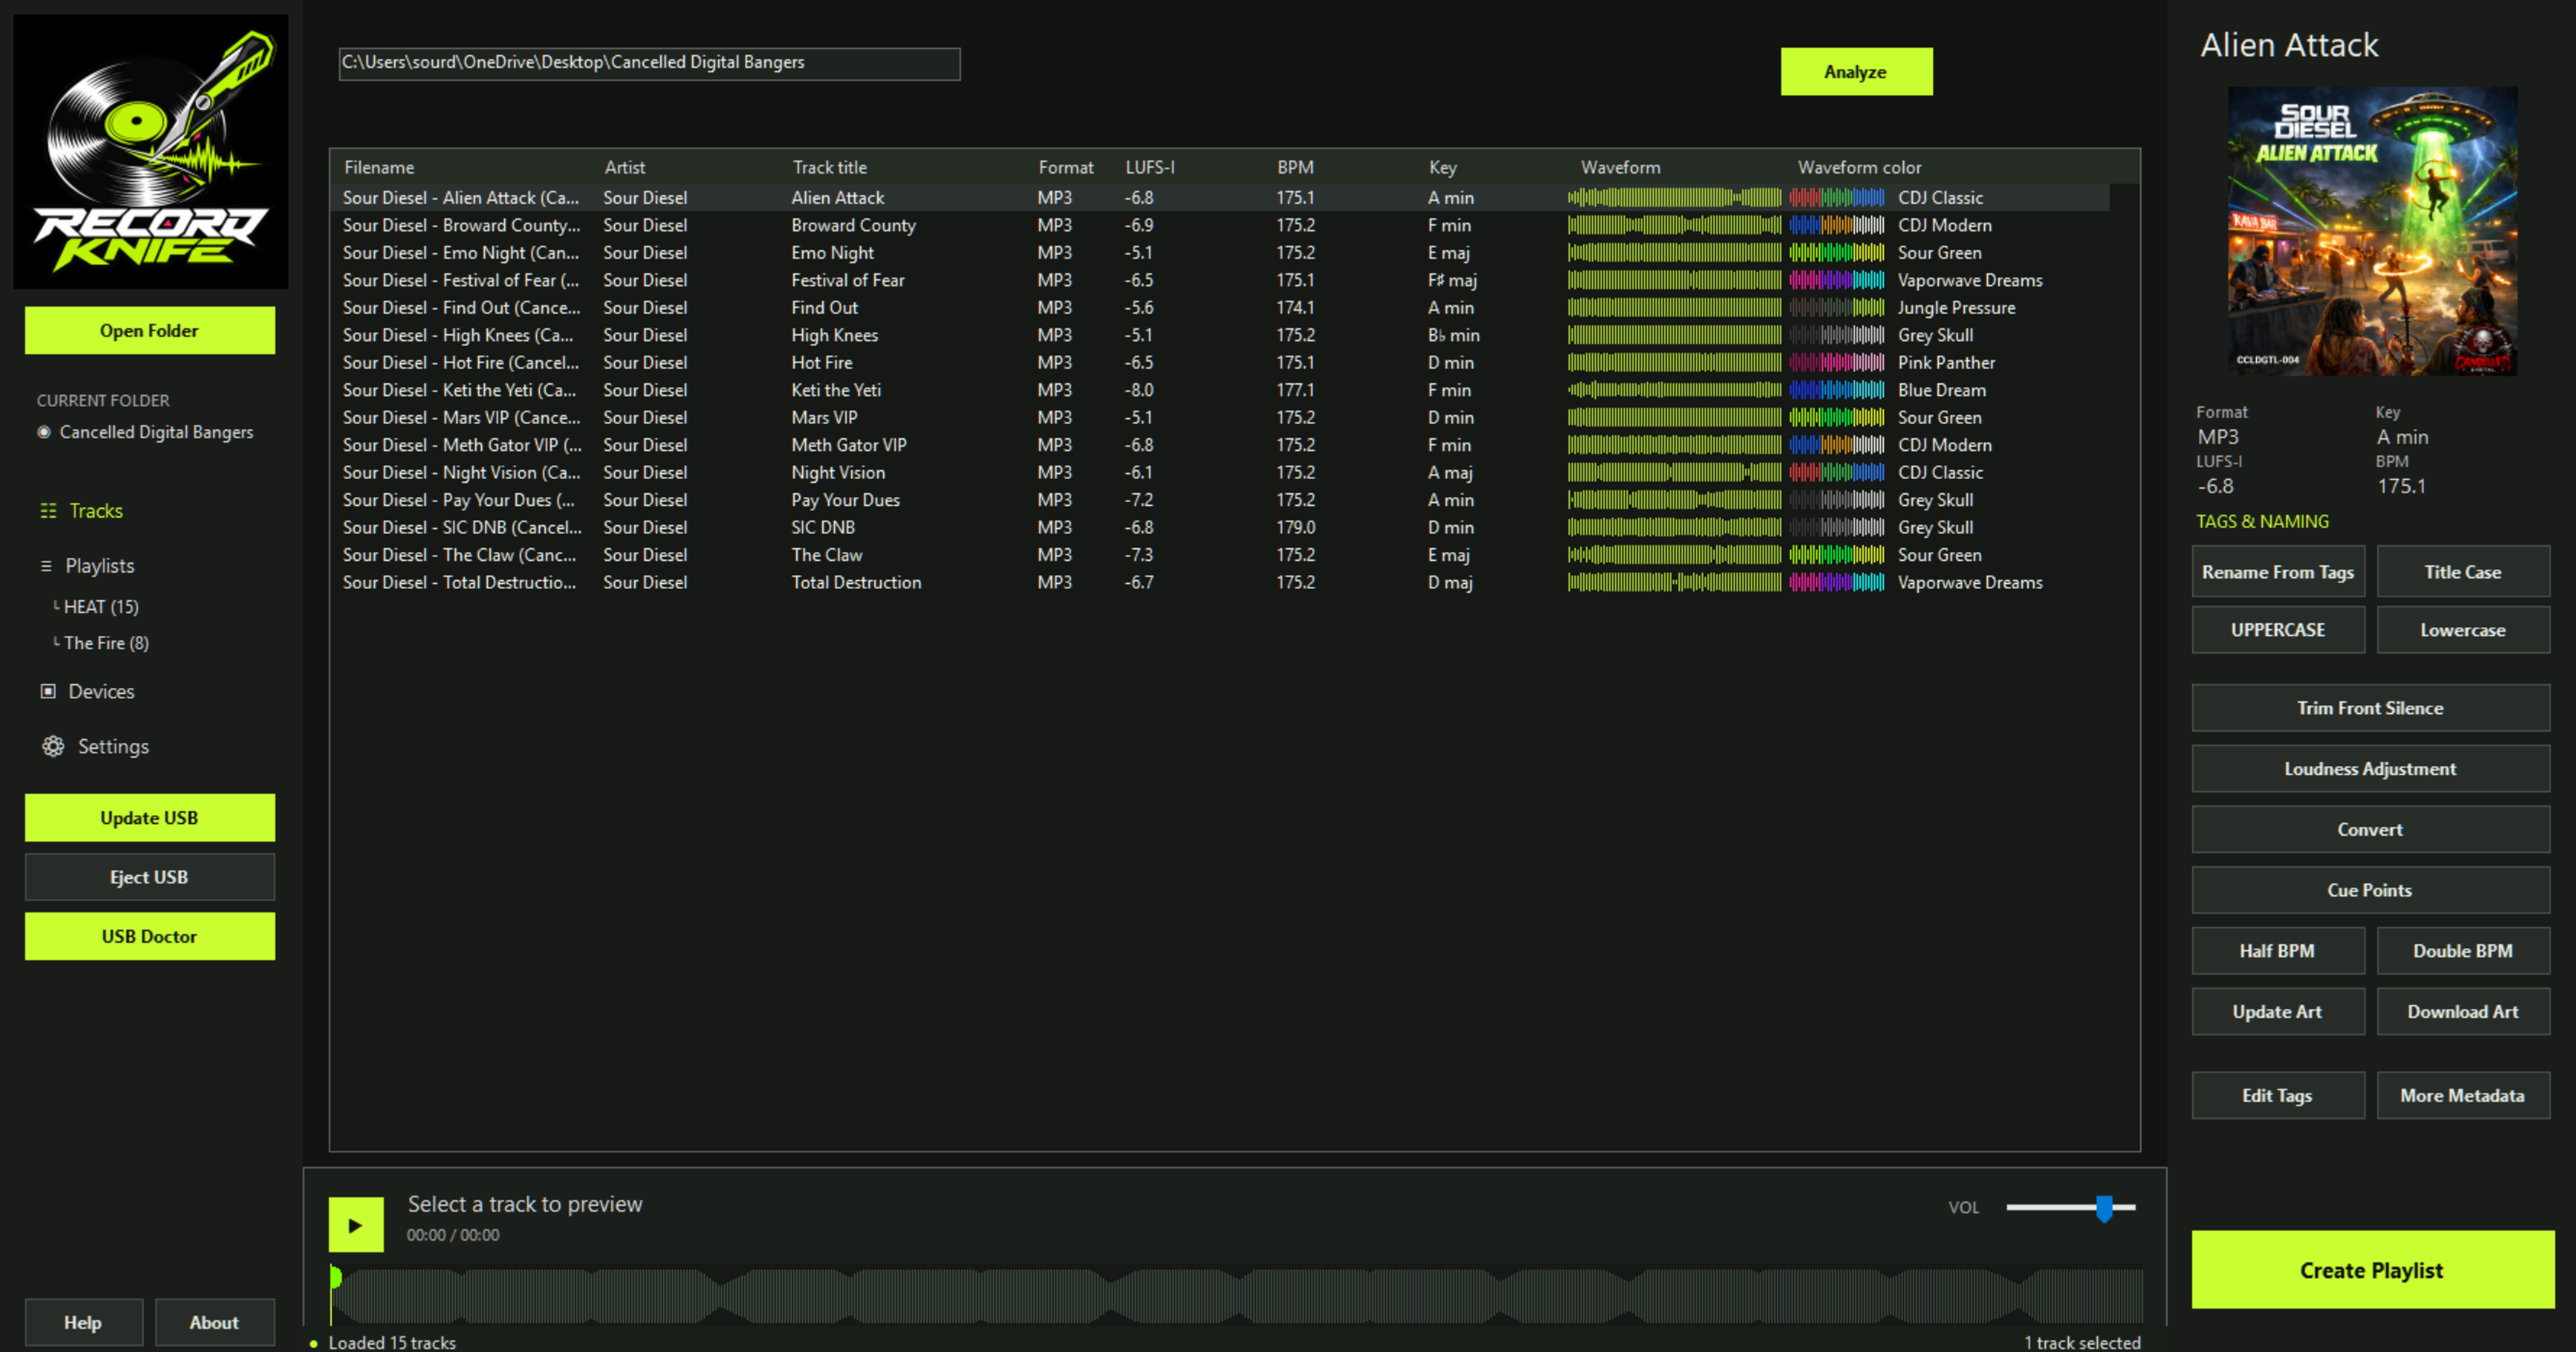
Task: Click the Half BPM button
Action: point(2278,951)
